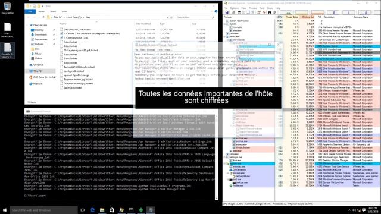Open the File tab in File Explorer
Screen dimensions: 381x214
pyautogui.click(x=30, y=11)
